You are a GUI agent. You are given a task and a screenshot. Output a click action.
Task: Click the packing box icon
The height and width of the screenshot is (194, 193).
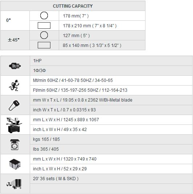15,164
